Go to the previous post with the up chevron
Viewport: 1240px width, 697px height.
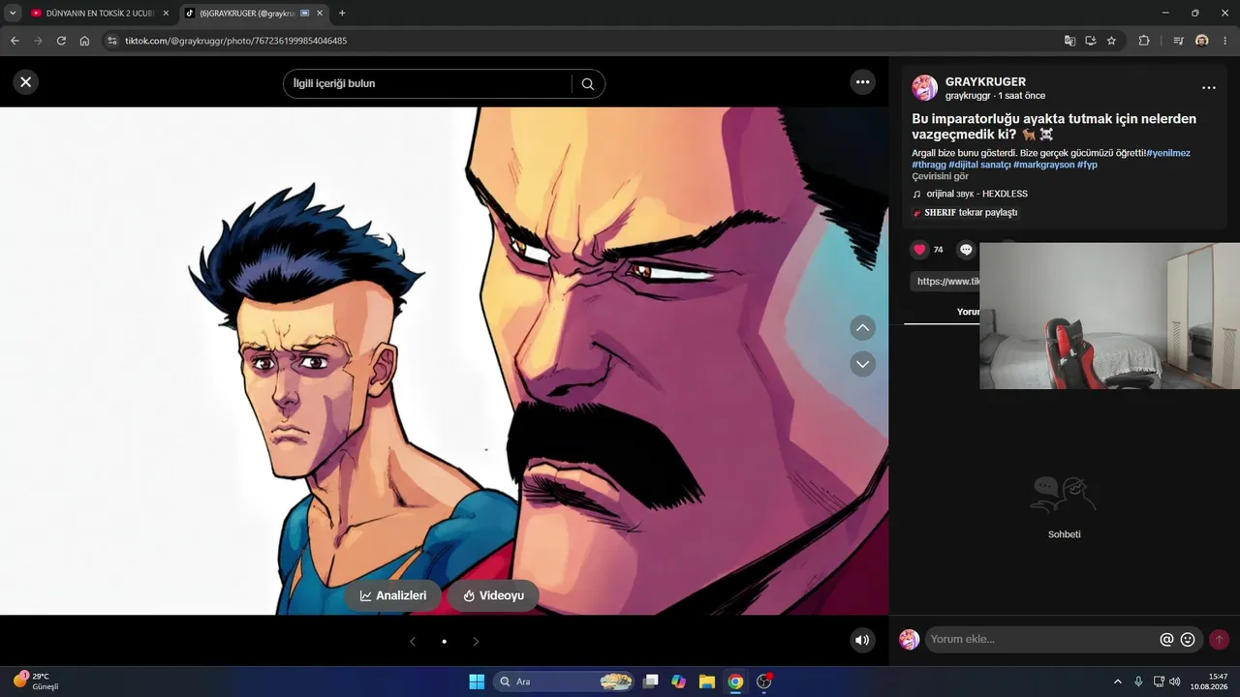pyautogui.click(x=862, y=328)
